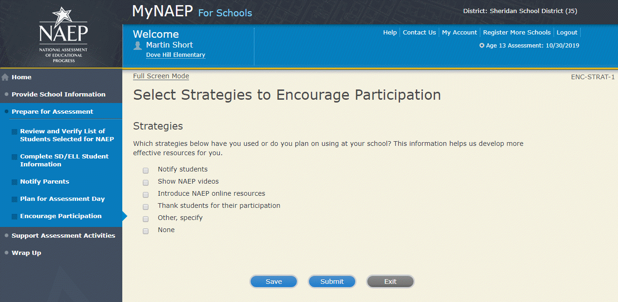Expand Support Assessment Activities section

[63, 235]
